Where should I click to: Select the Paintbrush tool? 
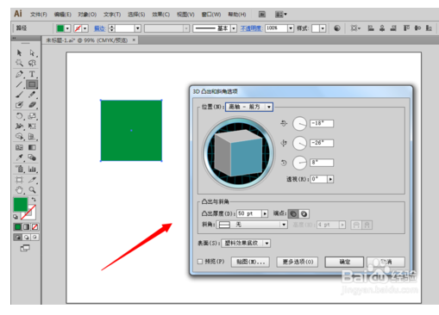click(x=19, y=95)
